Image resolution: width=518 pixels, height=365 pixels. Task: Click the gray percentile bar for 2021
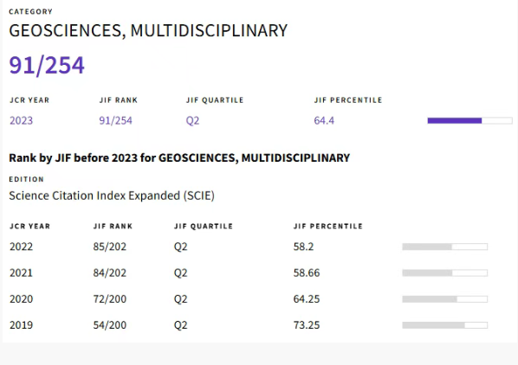tap(444, 273)
